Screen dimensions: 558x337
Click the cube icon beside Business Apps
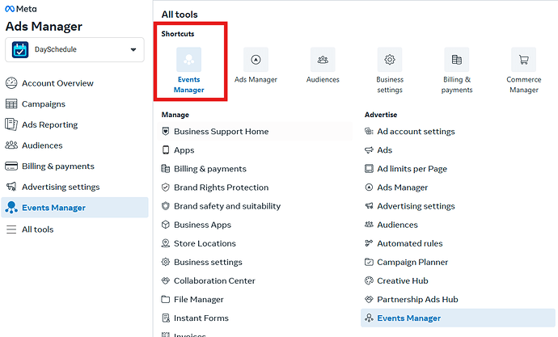166,225
